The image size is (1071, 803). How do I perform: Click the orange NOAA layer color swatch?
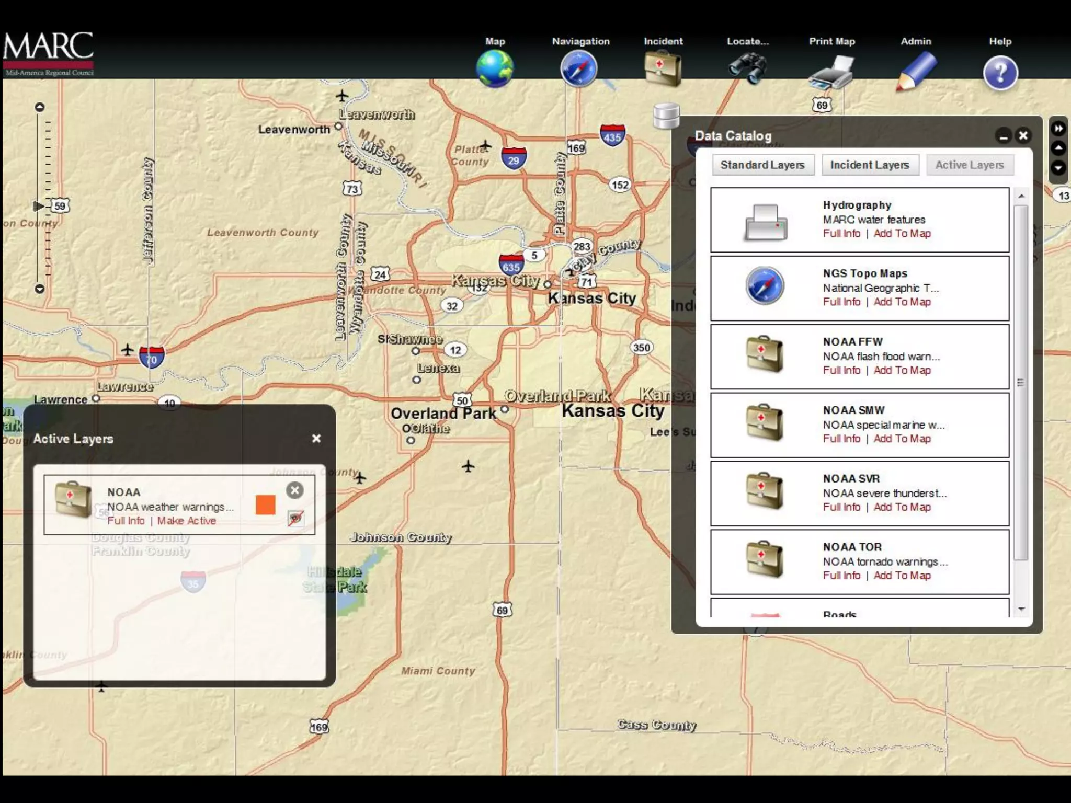(x=266, y=505)
